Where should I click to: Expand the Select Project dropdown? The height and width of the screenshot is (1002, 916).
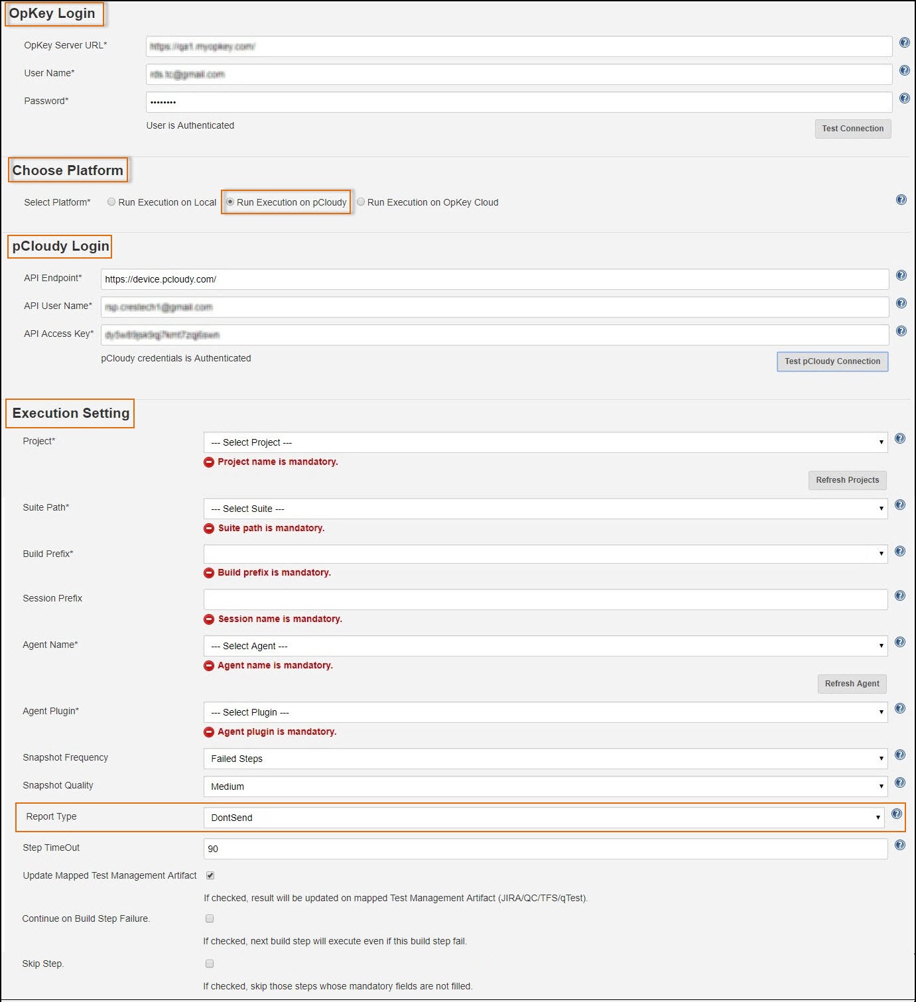coord(545,443)
